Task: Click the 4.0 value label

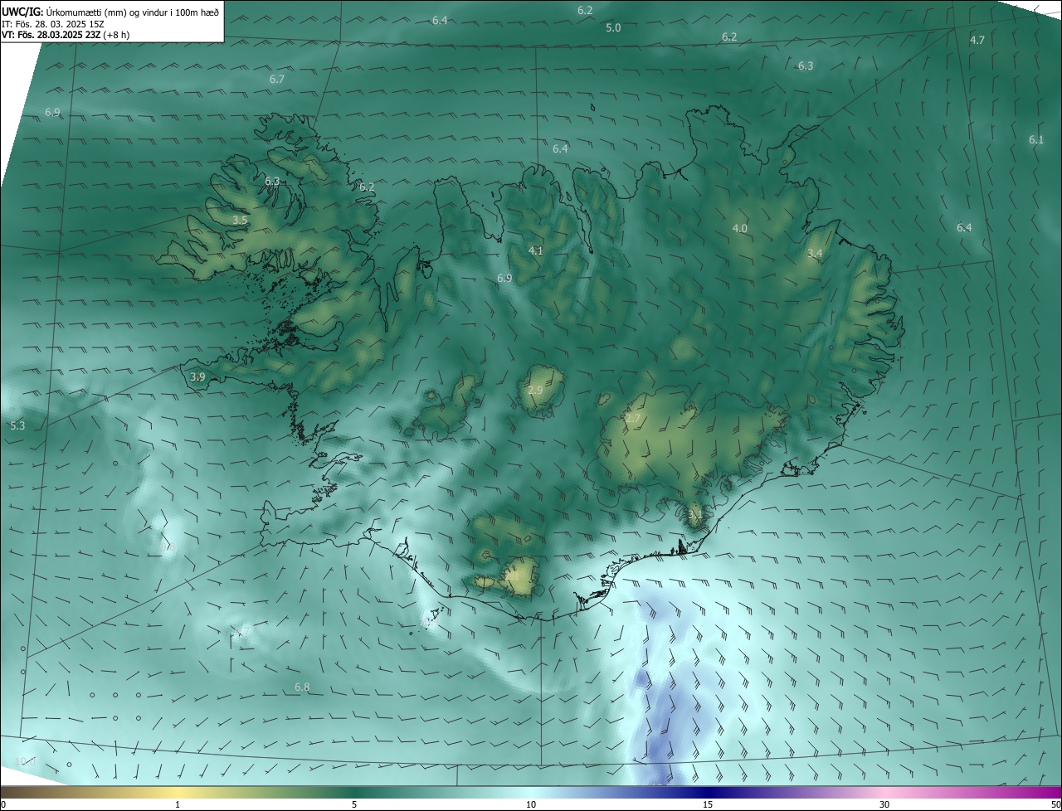Action: coord(740,228)
